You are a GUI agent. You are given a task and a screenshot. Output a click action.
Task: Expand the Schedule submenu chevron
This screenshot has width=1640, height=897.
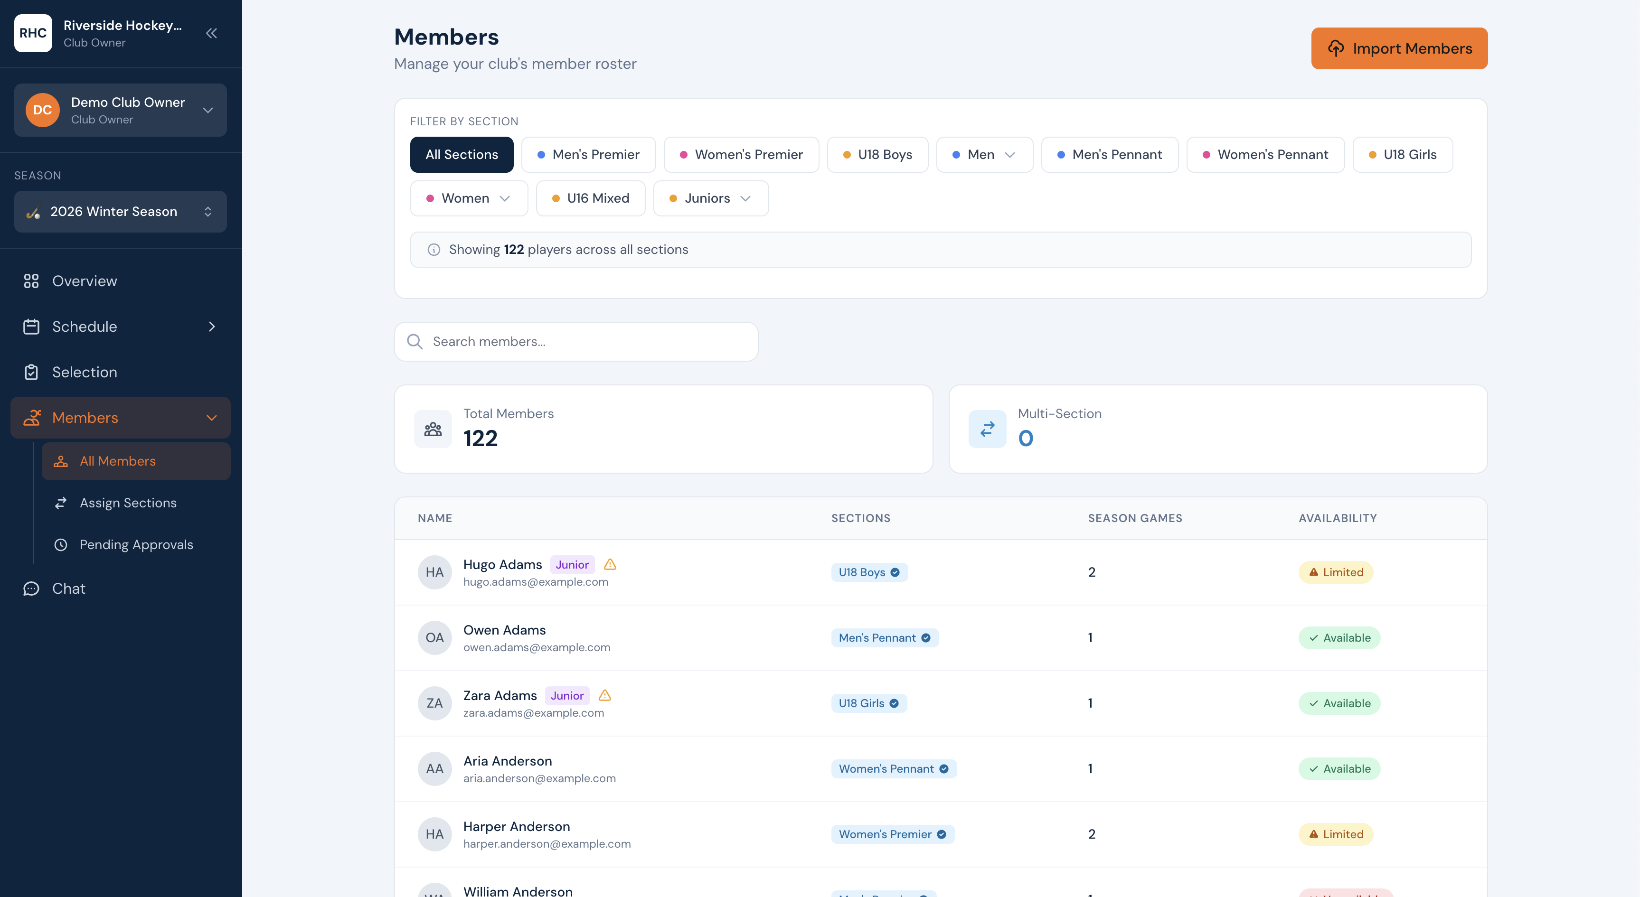coord(212,327)
